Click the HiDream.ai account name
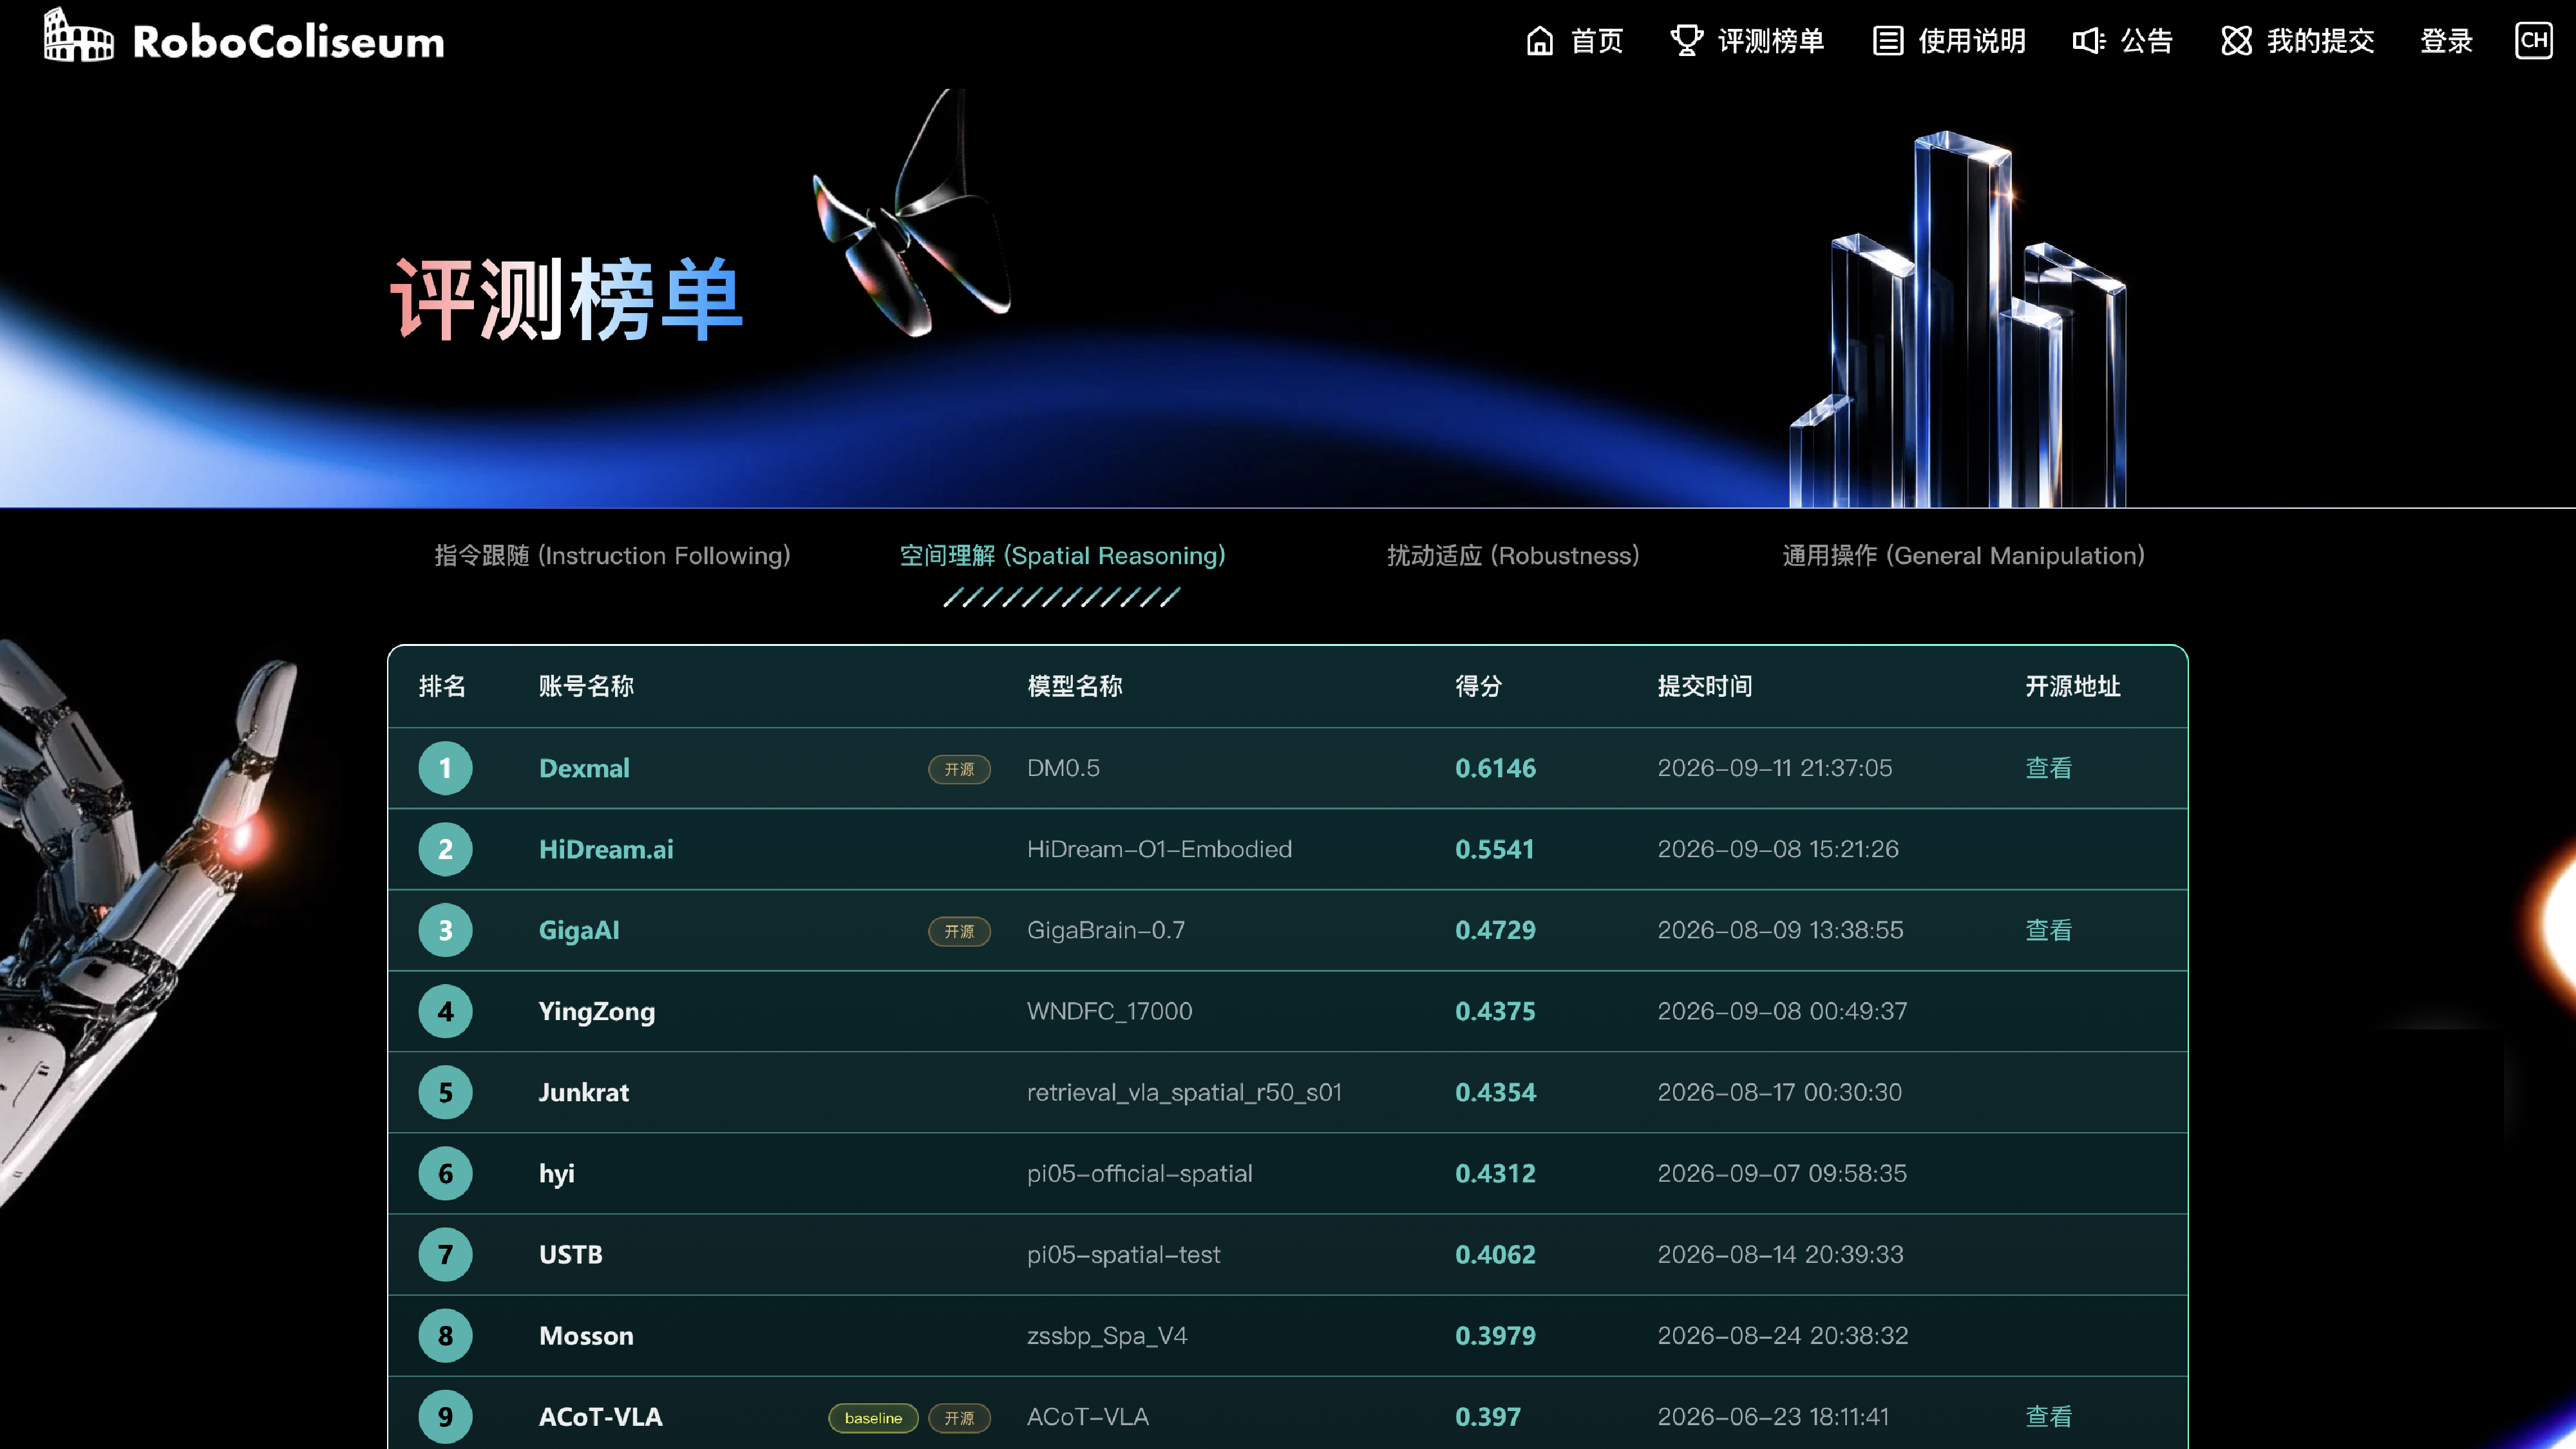Screen dimensions: 2576x1449 606,849
